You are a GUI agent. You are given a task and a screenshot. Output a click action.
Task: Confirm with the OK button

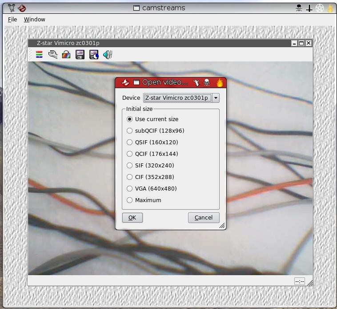click(132, 218)
